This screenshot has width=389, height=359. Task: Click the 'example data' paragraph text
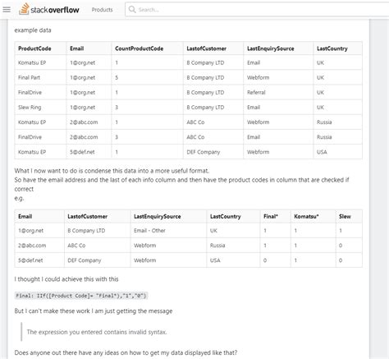[x=33, y=30]
